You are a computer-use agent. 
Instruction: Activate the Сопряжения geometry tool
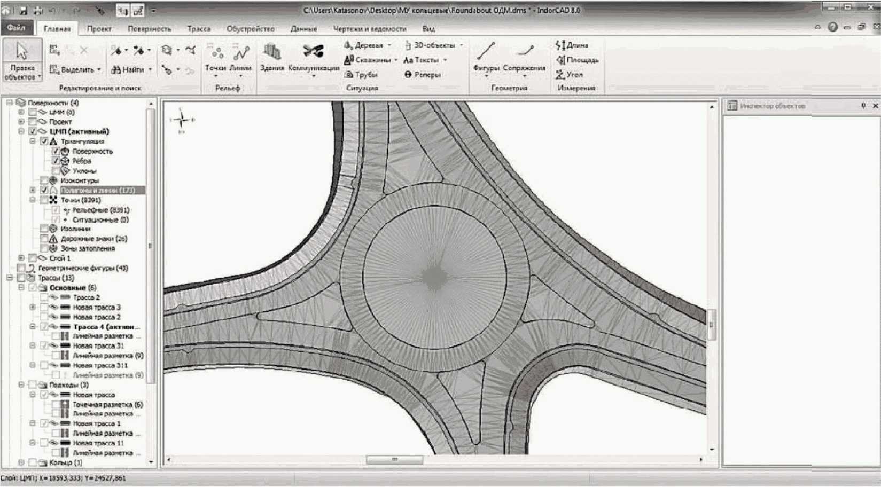coord(524,57)
